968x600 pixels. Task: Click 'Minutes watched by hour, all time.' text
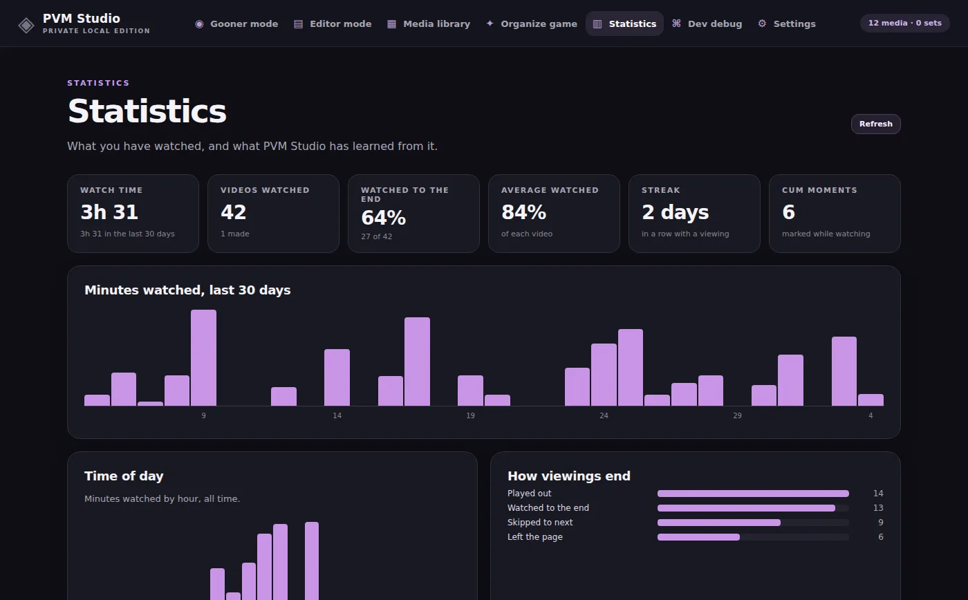pos(162,498)
